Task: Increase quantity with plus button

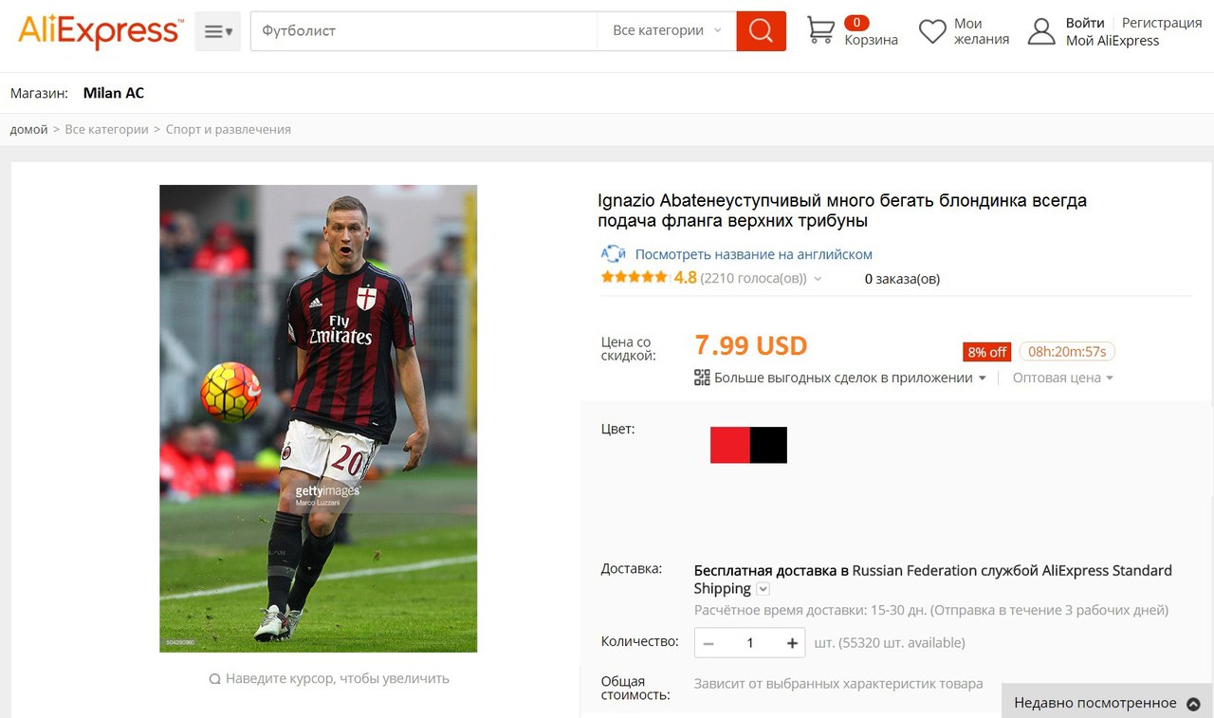Action: (x=793, y=643)
